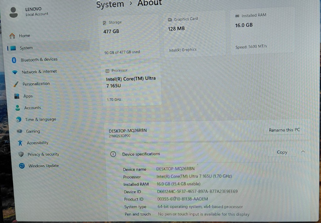Click the Graphics Card icon
Image resolution: width=321 pixels, height=223 pixels.
[x=170, y=20]
